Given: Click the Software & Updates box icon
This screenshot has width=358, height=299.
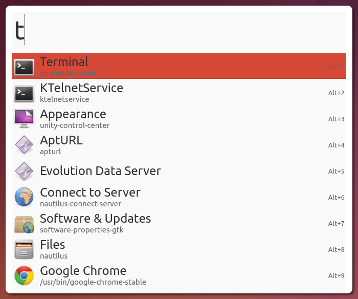Looking at the screenshot, I should coord(24,223).
